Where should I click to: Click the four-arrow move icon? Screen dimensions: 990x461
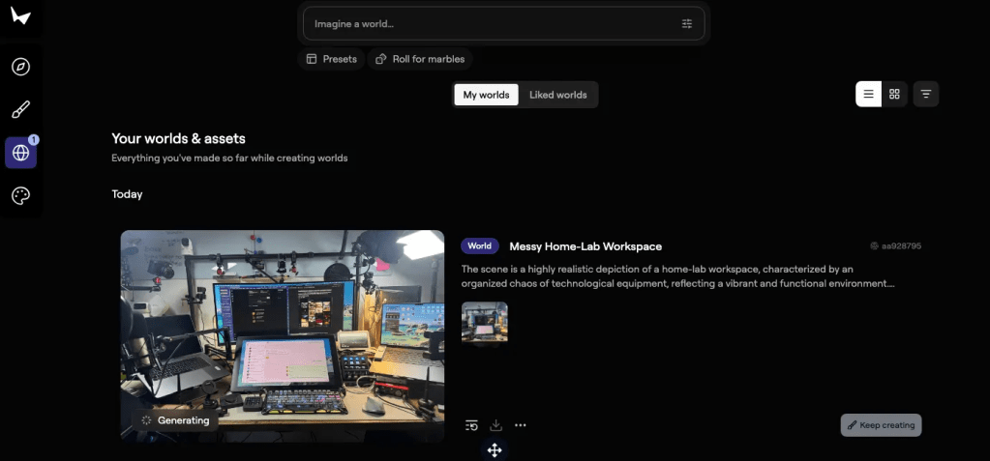point(495,450)
